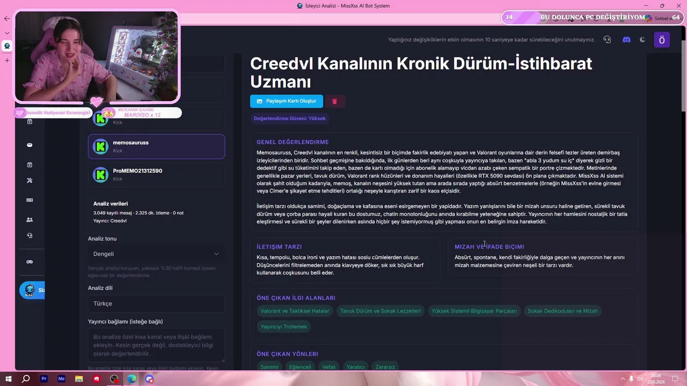687x386 pixels.
Task: Click the Paylaşım Kartı Oluştur button
Action: point(287,101)
